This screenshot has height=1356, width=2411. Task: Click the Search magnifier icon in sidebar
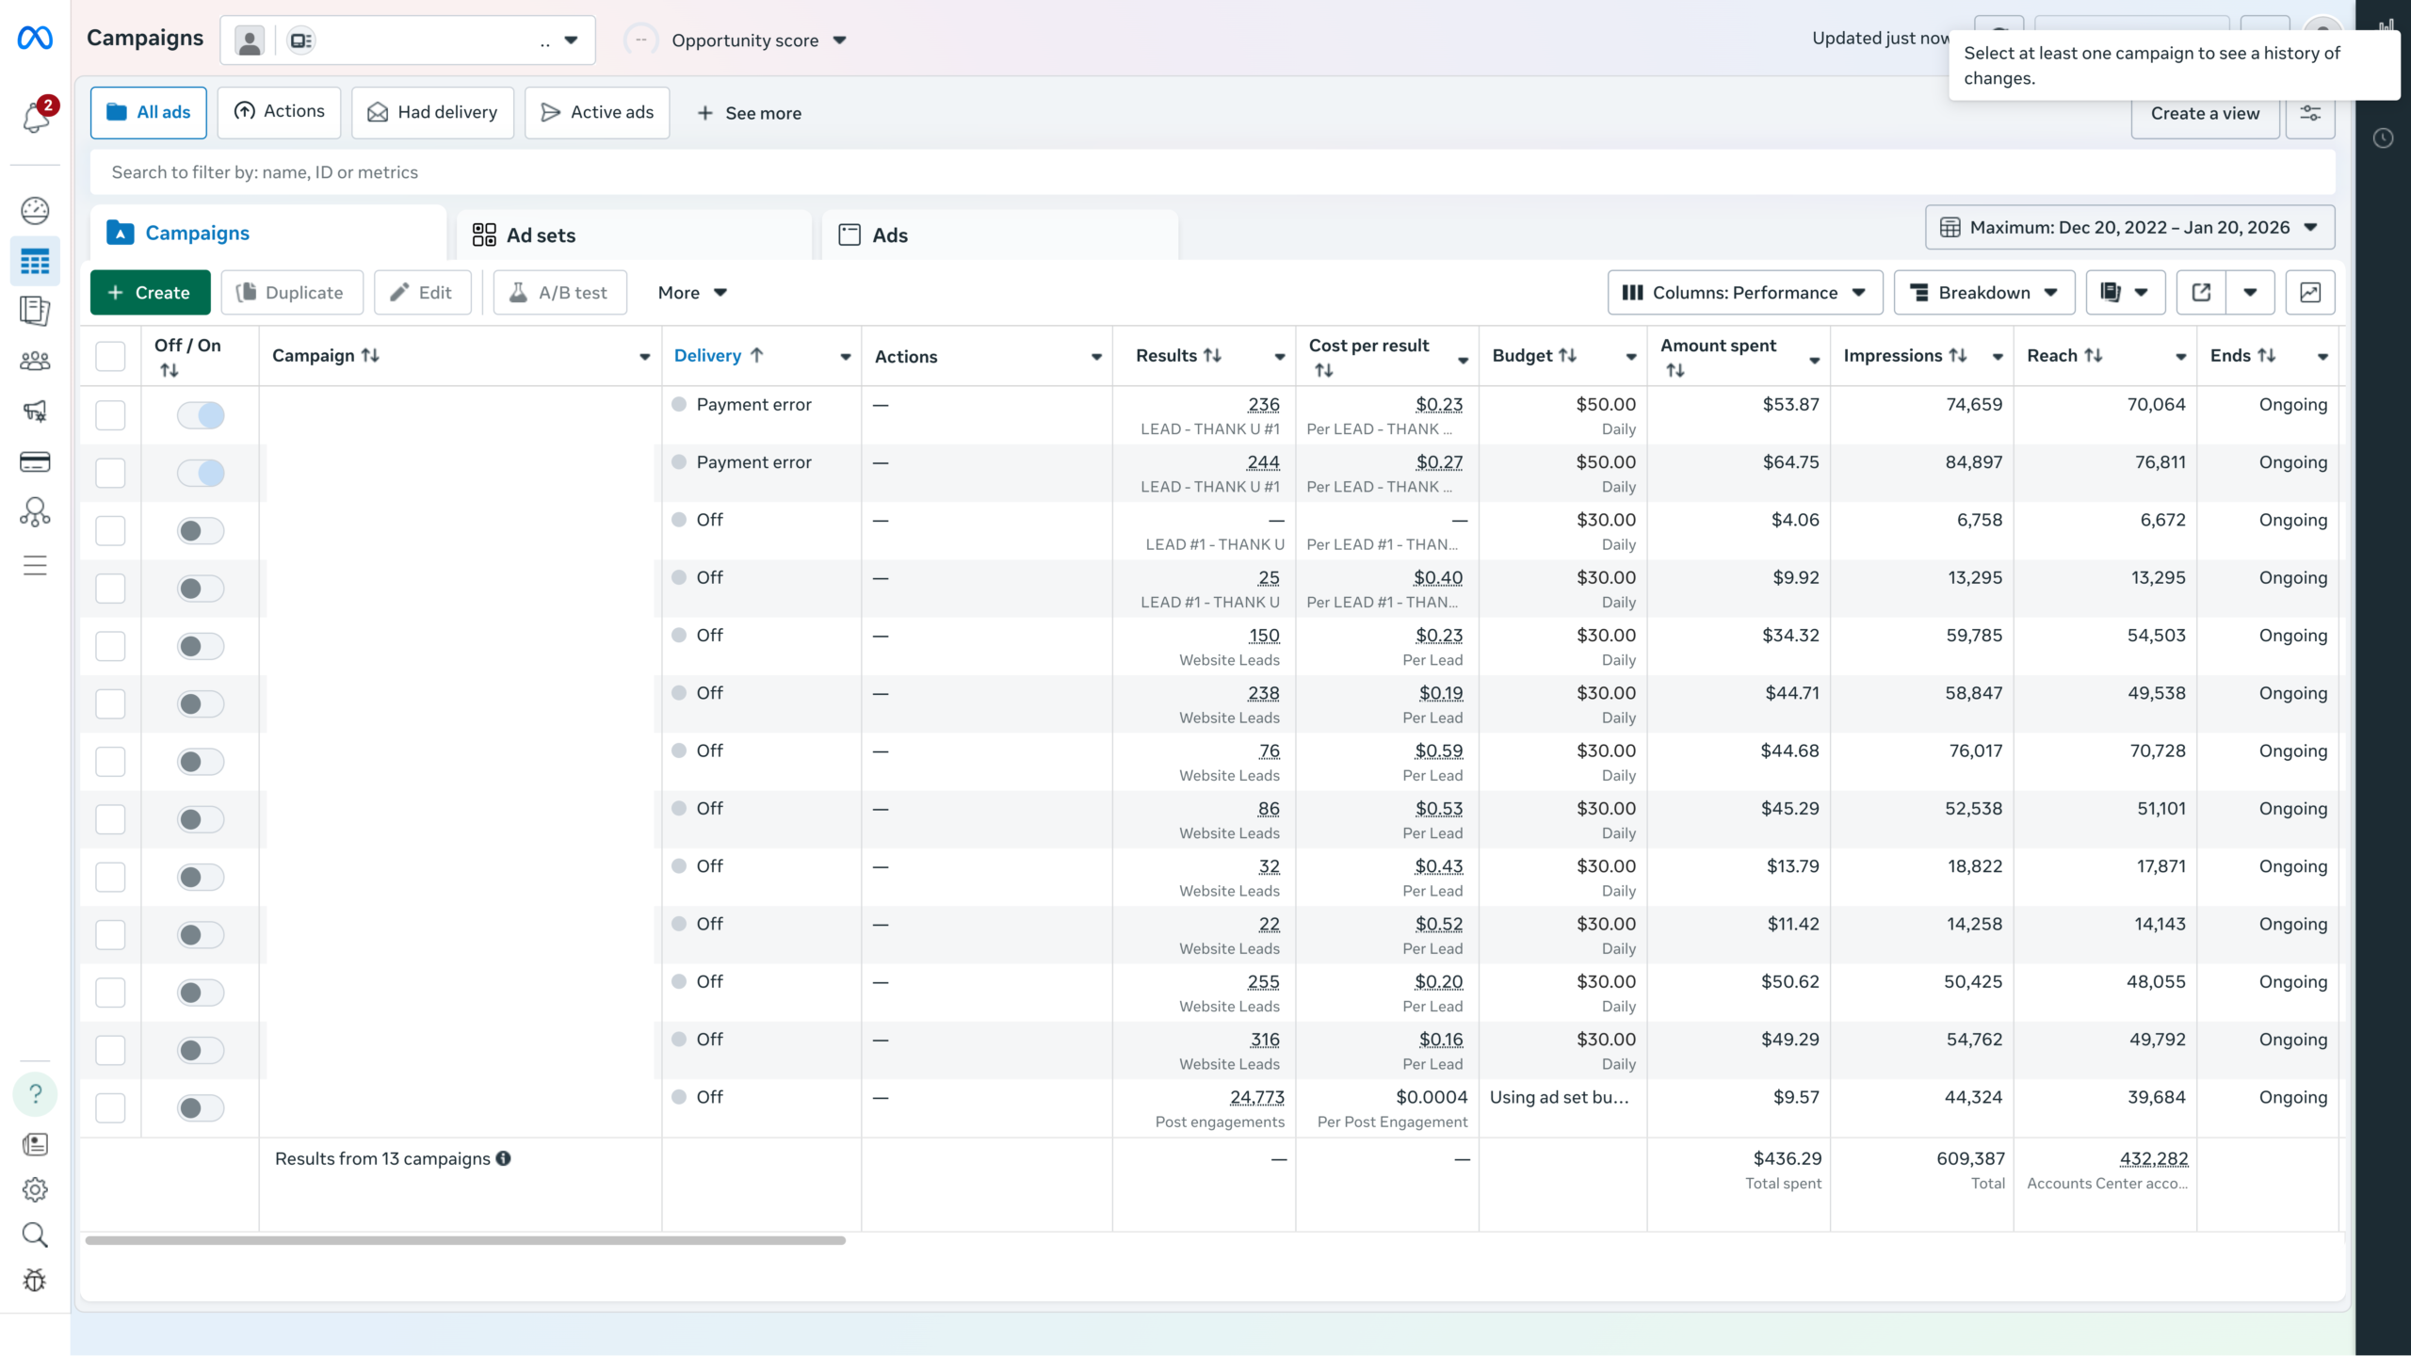click(35, 1235)
